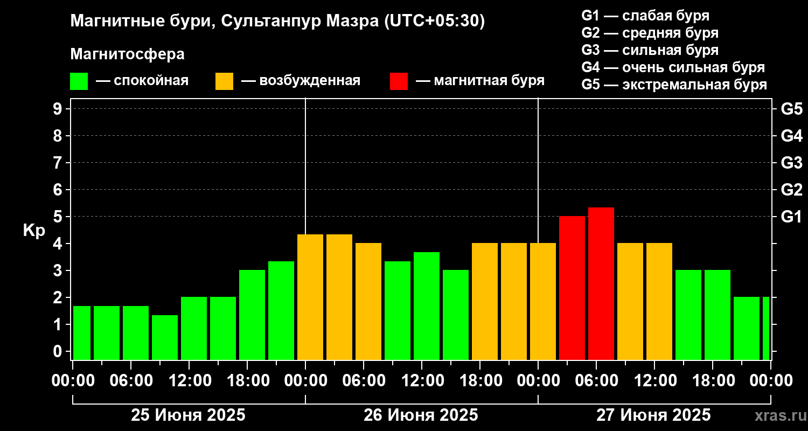Click the '25 Июня 2025' date label

coord(189,415)
